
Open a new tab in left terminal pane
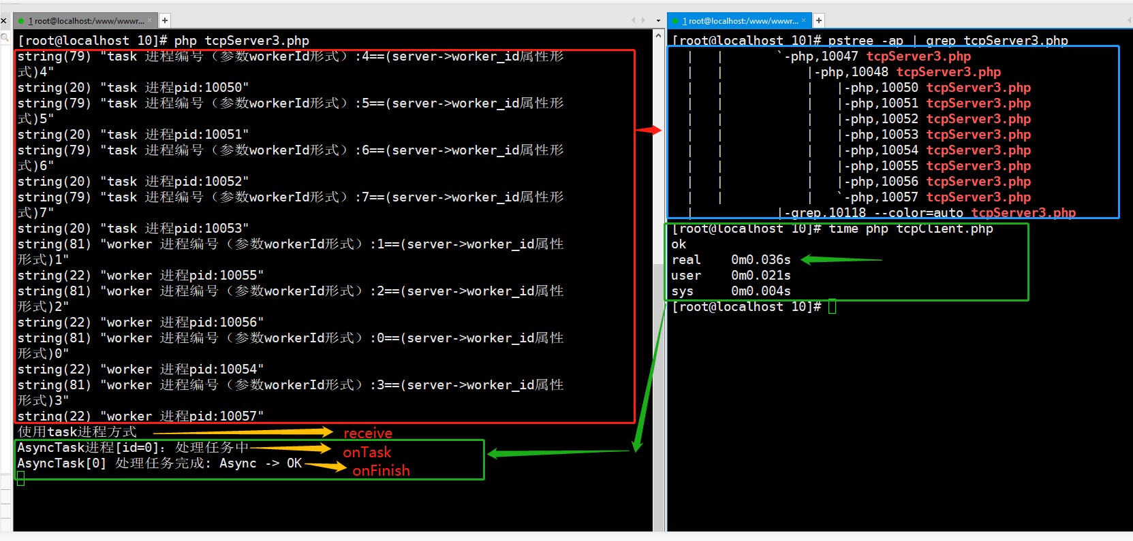(x=164, y=20)
